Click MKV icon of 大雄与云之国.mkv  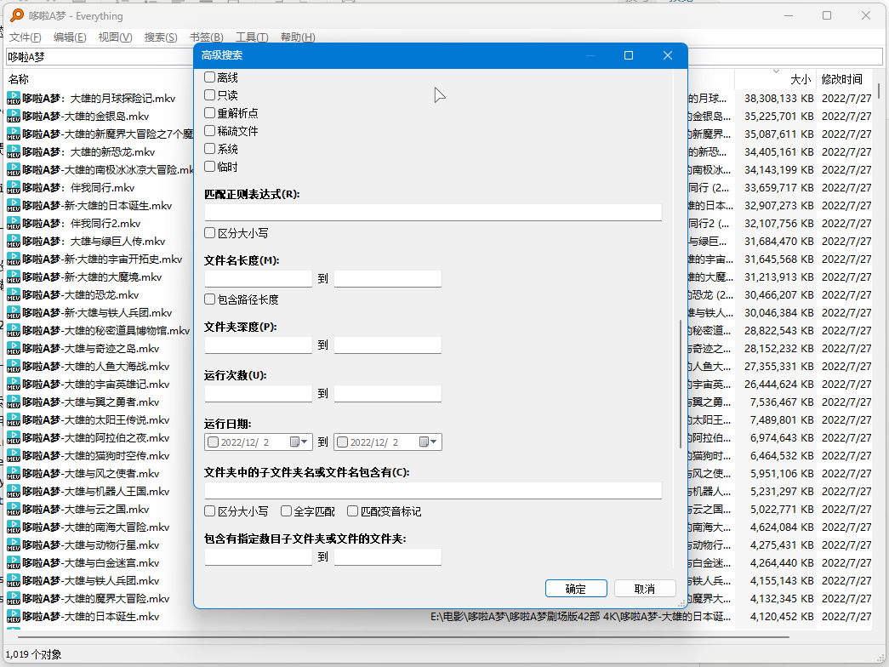click(x=14, y=510)
